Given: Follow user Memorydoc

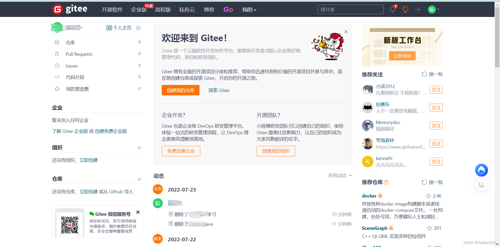Looking at the screenshot, I should point(436,126).
